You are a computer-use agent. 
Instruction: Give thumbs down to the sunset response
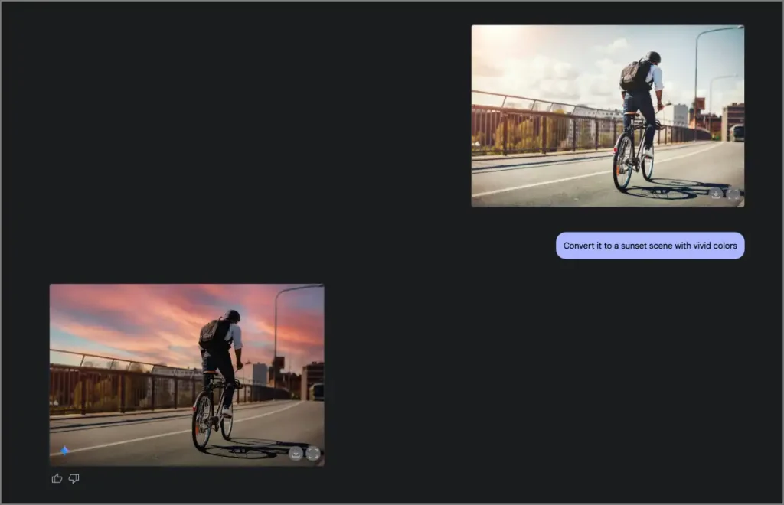[x=74, y=478]
